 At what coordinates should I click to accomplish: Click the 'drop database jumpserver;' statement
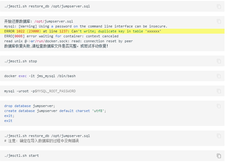tap(30, 106)
